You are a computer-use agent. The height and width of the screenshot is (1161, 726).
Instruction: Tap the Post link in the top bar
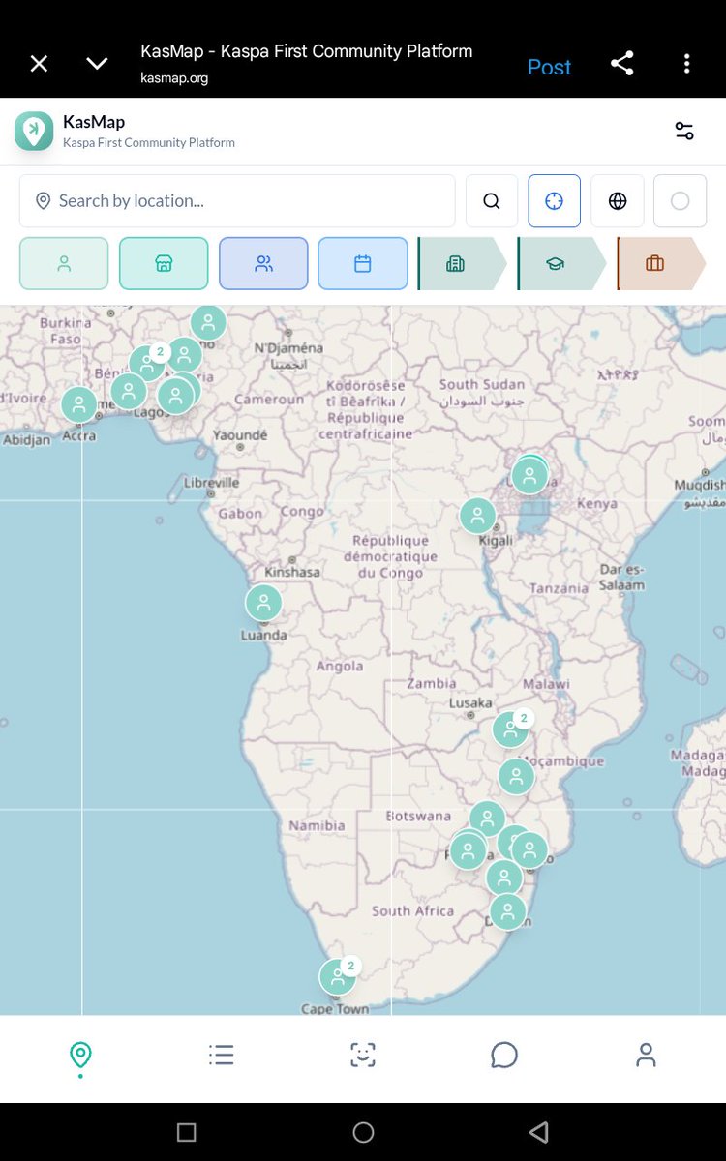coord(549,67)
